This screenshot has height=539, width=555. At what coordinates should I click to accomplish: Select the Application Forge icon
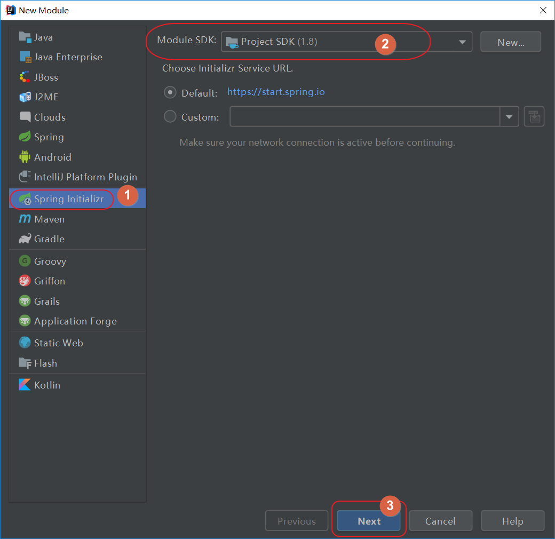pyautogui.click(x=25, y=321)
